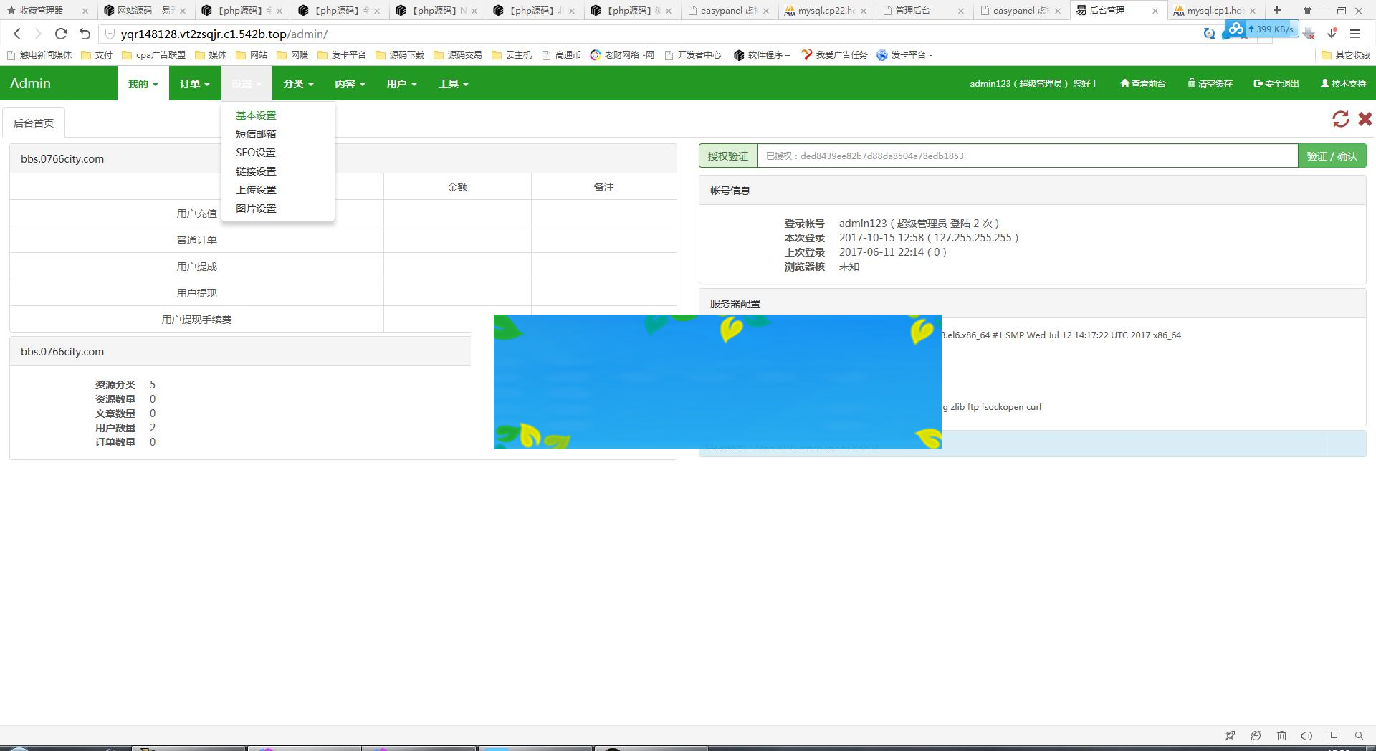Open the 工具 dropdown in navbar
The width and height of the screenshot is (1376, 751).
(x=453, y=84)
